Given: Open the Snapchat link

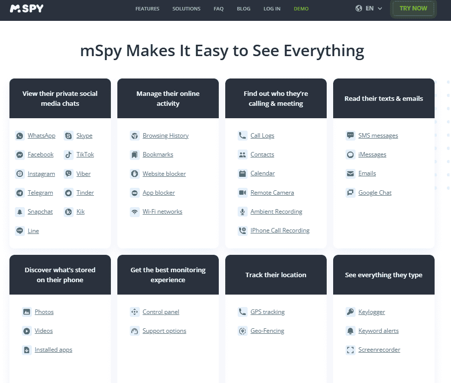Looking at the screenshot, I should click(40, 212).
